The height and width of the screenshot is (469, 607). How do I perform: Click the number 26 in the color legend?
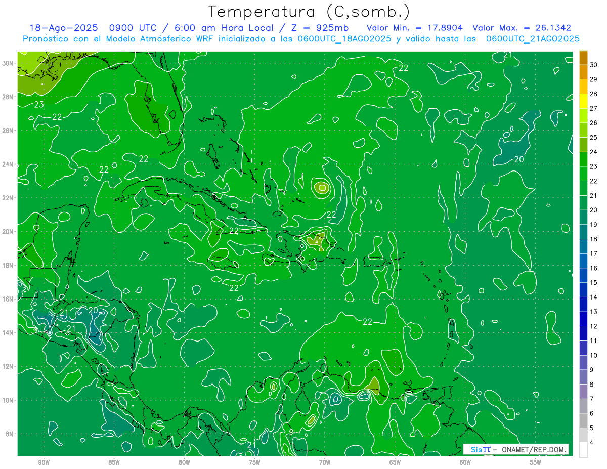click(594, 123)
